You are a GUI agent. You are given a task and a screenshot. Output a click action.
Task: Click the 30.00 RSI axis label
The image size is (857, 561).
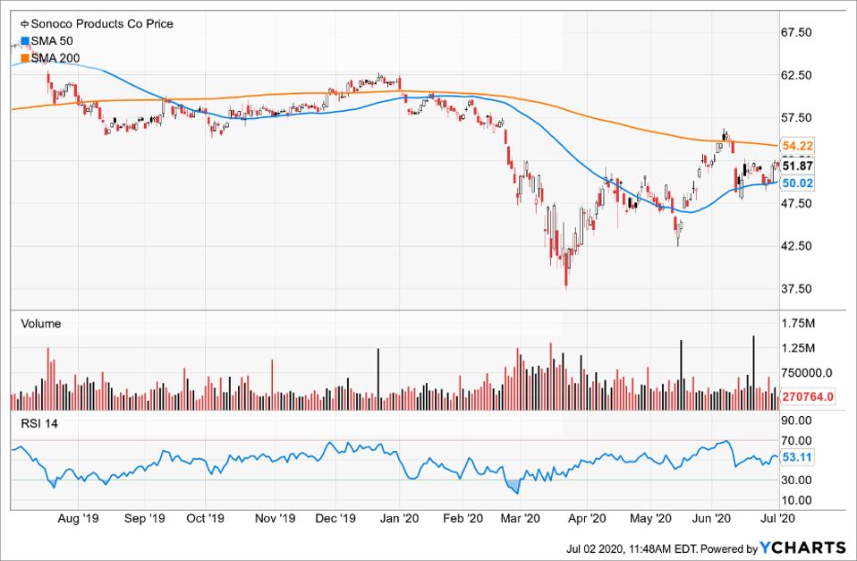click(796, 480)
